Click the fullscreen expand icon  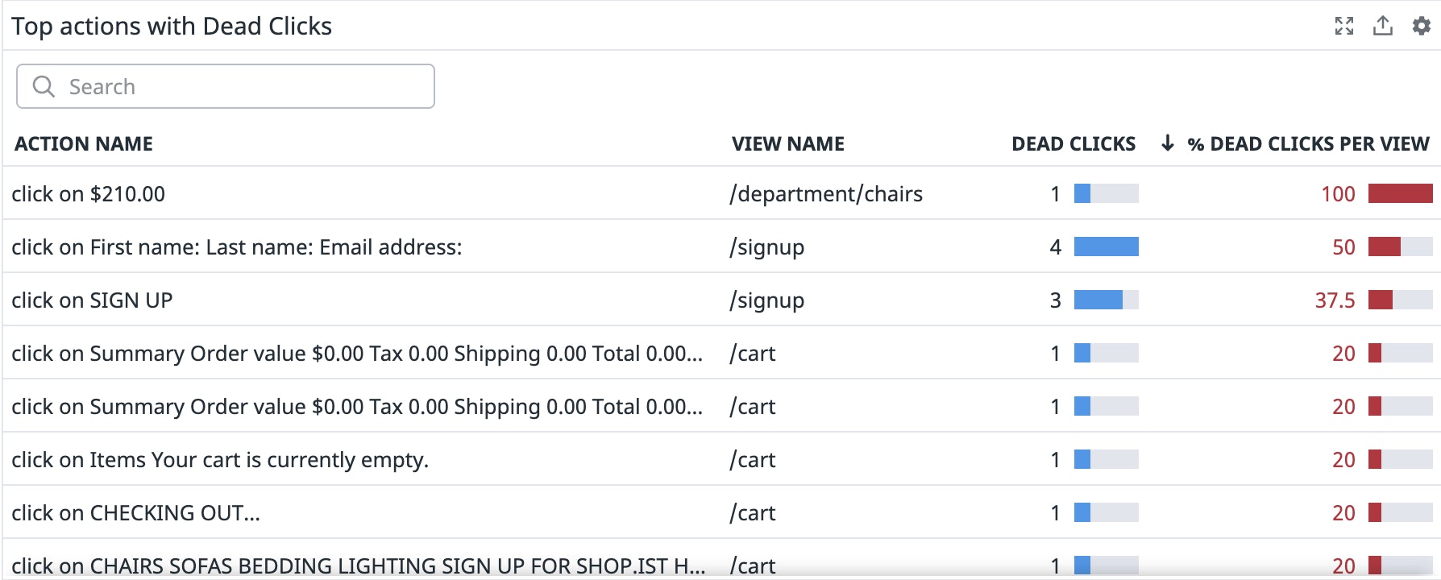(1343, 26)
